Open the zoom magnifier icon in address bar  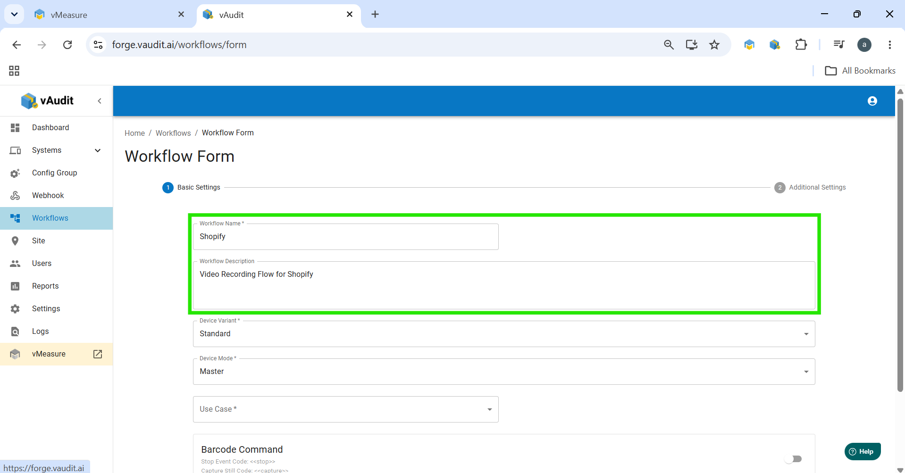669,45
